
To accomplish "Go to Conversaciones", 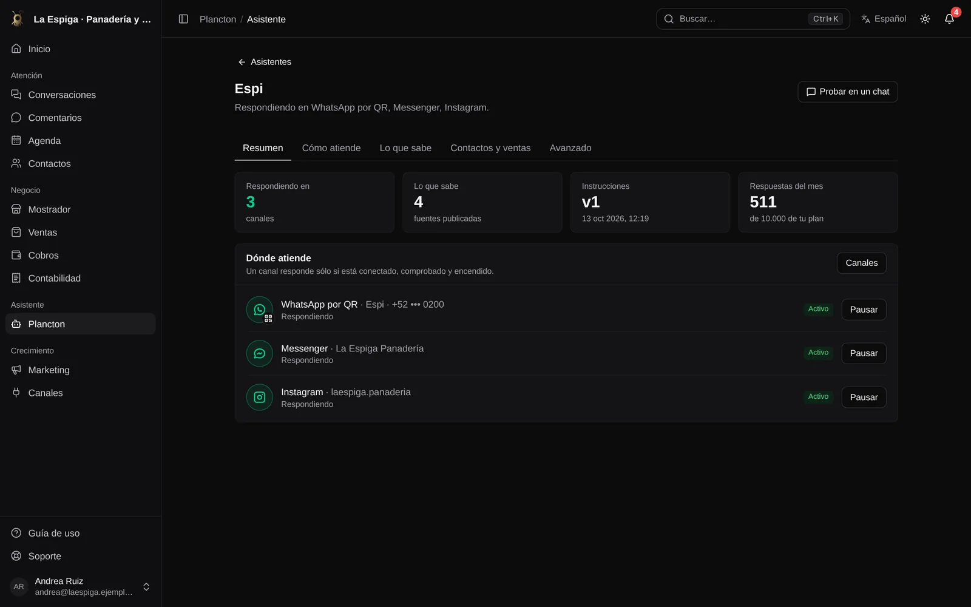I will click(81, 95).
